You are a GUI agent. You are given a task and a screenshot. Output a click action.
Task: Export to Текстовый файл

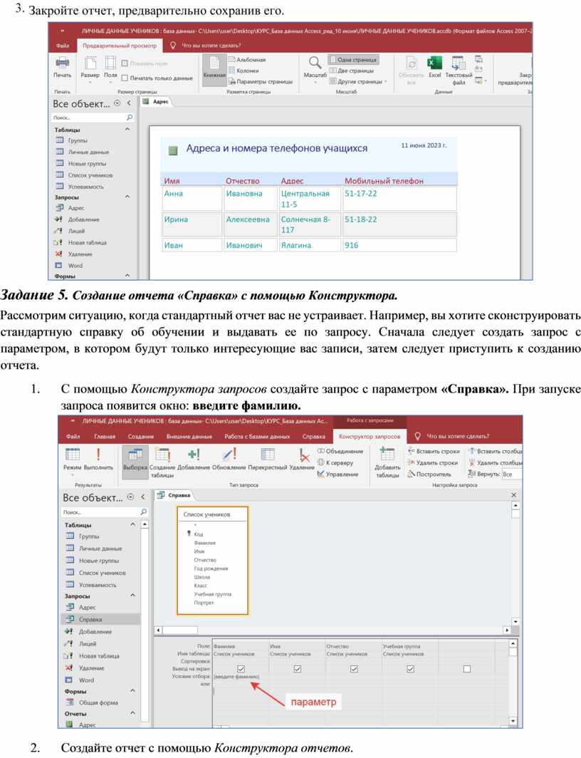pos(459,71)
